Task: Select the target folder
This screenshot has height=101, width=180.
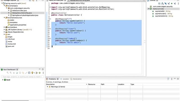Action: 10,37
